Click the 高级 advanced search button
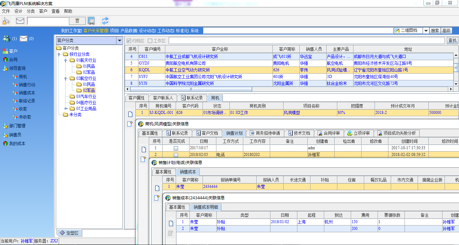The height and width of the screenshot is (245, 459). [446, 31]
